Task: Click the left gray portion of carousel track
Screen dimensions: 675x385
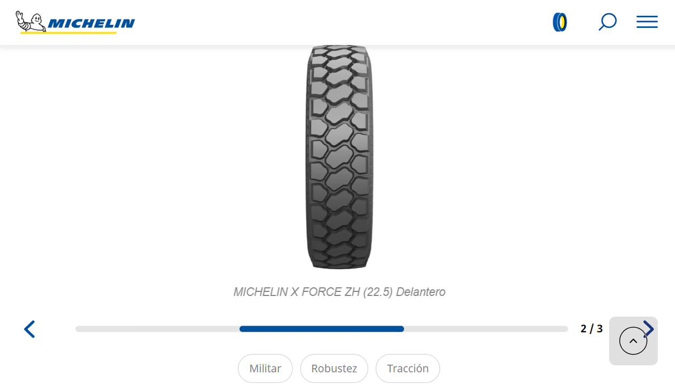Action: (157, 329)
